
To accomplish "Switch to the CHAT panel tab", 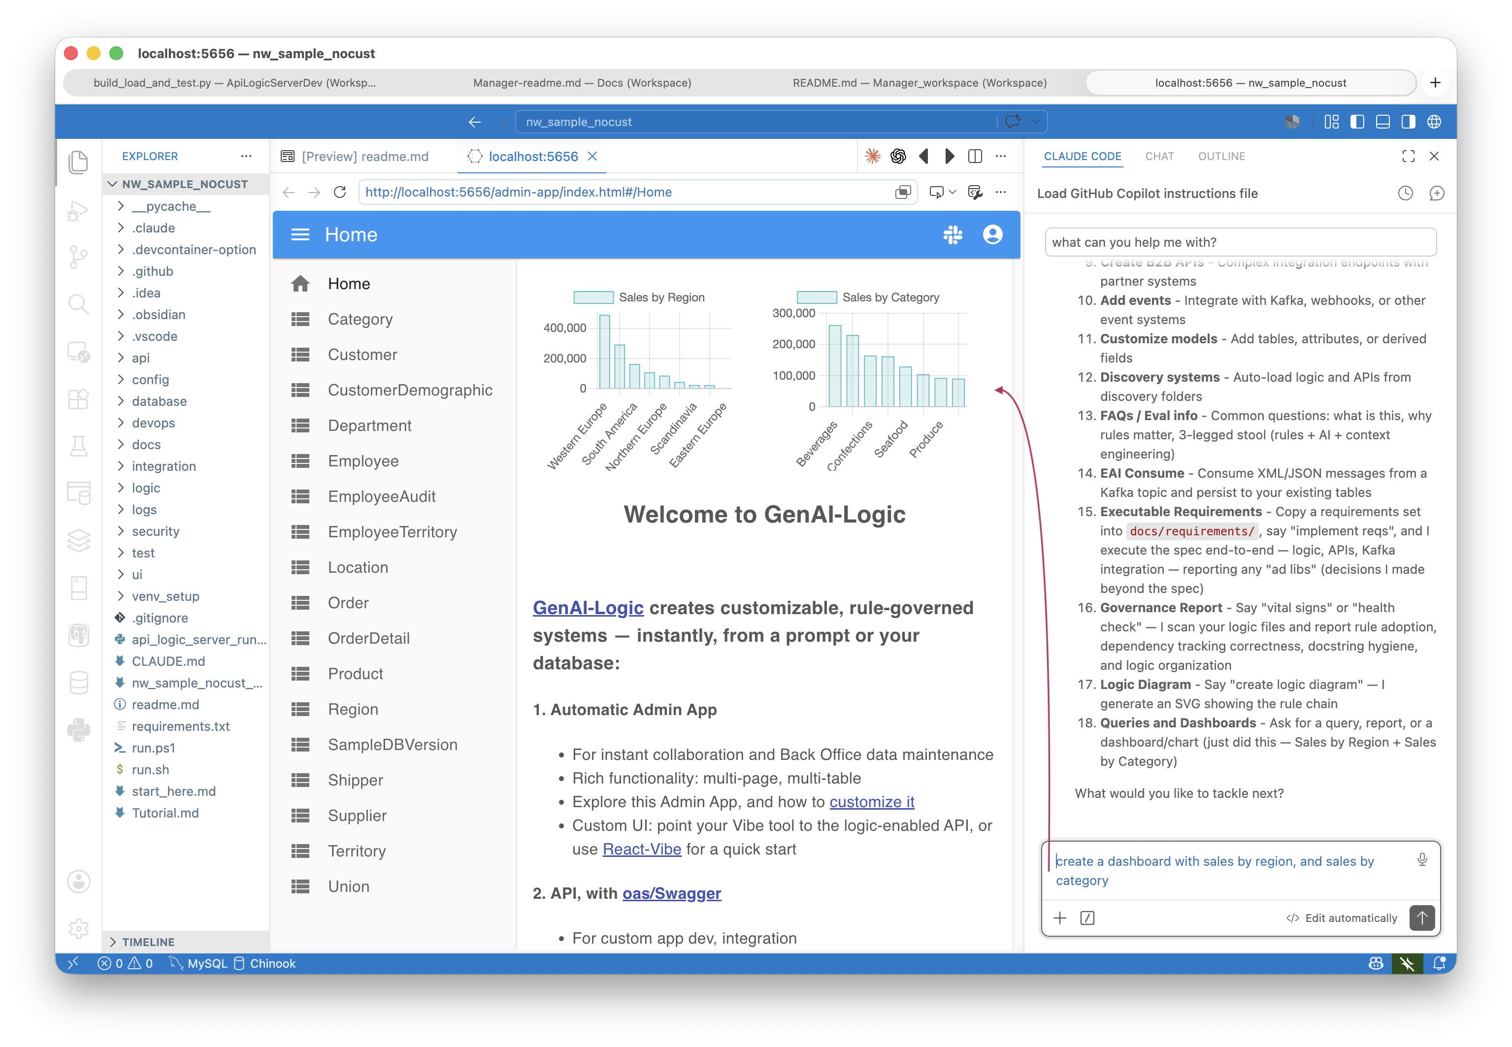I will point(1159,156).
